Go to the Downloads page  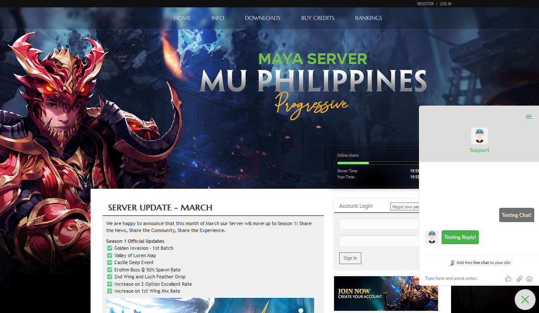click(263, 18)
